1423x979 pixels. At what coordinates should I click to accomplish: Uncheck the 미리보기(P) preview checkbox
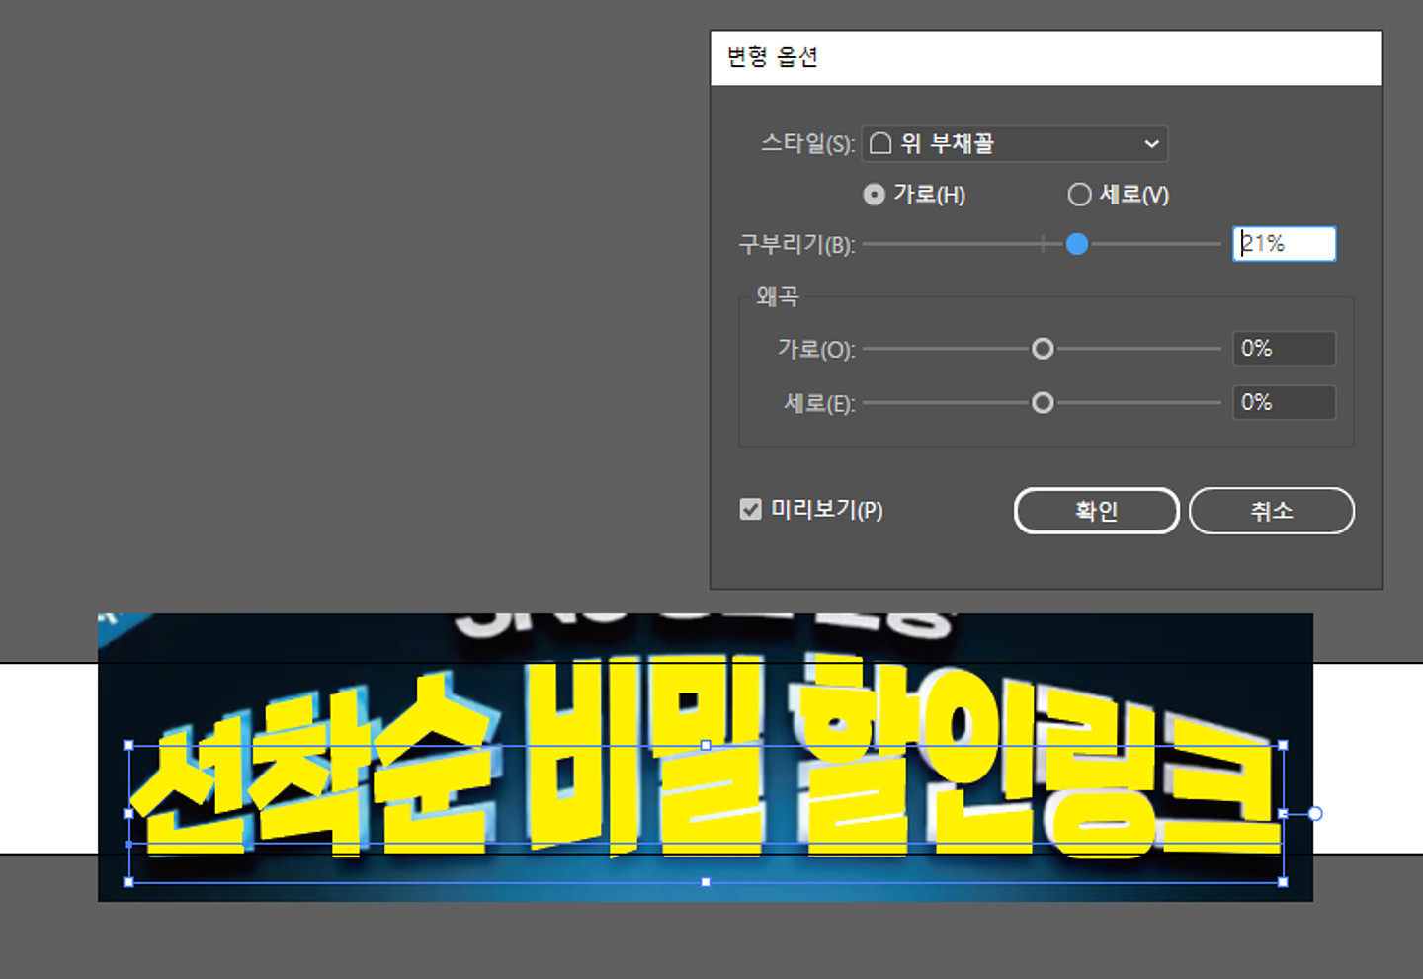pyautogui.click(x=751, y=509)
